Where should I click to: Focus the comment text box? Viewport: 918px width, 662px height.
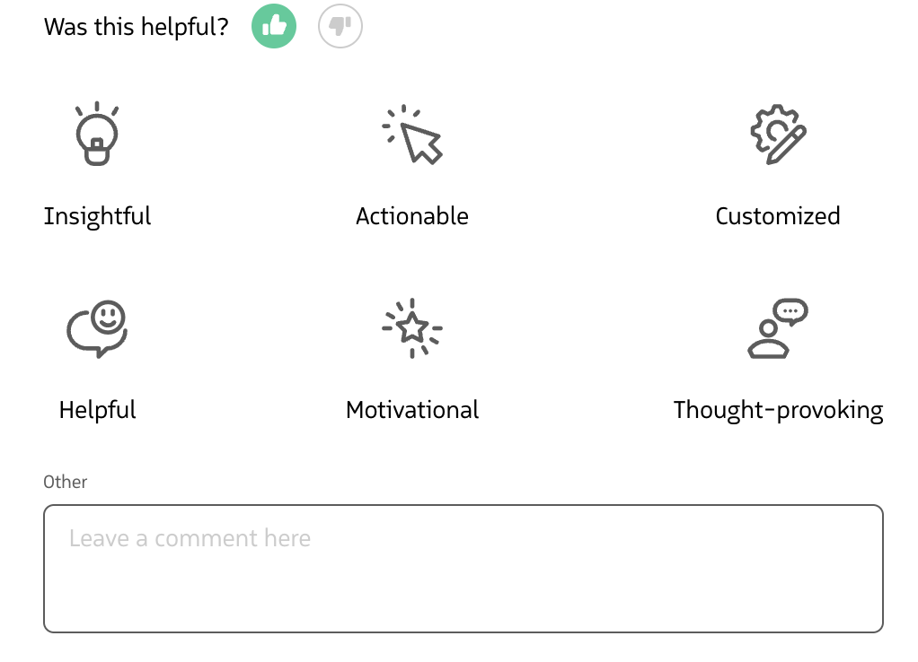[x=463, y=583]
